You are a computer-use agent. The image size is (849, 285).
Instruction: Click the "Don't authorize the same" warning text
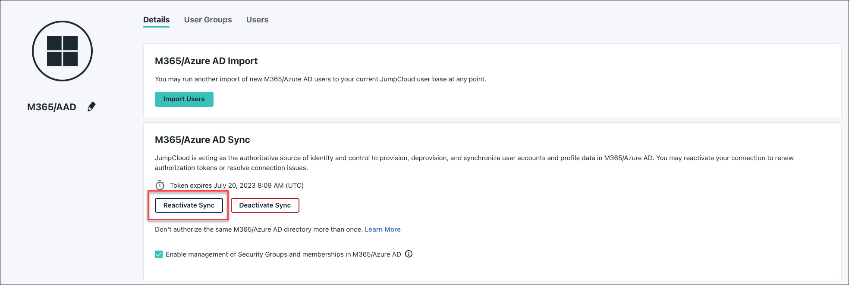pos(258,229)
